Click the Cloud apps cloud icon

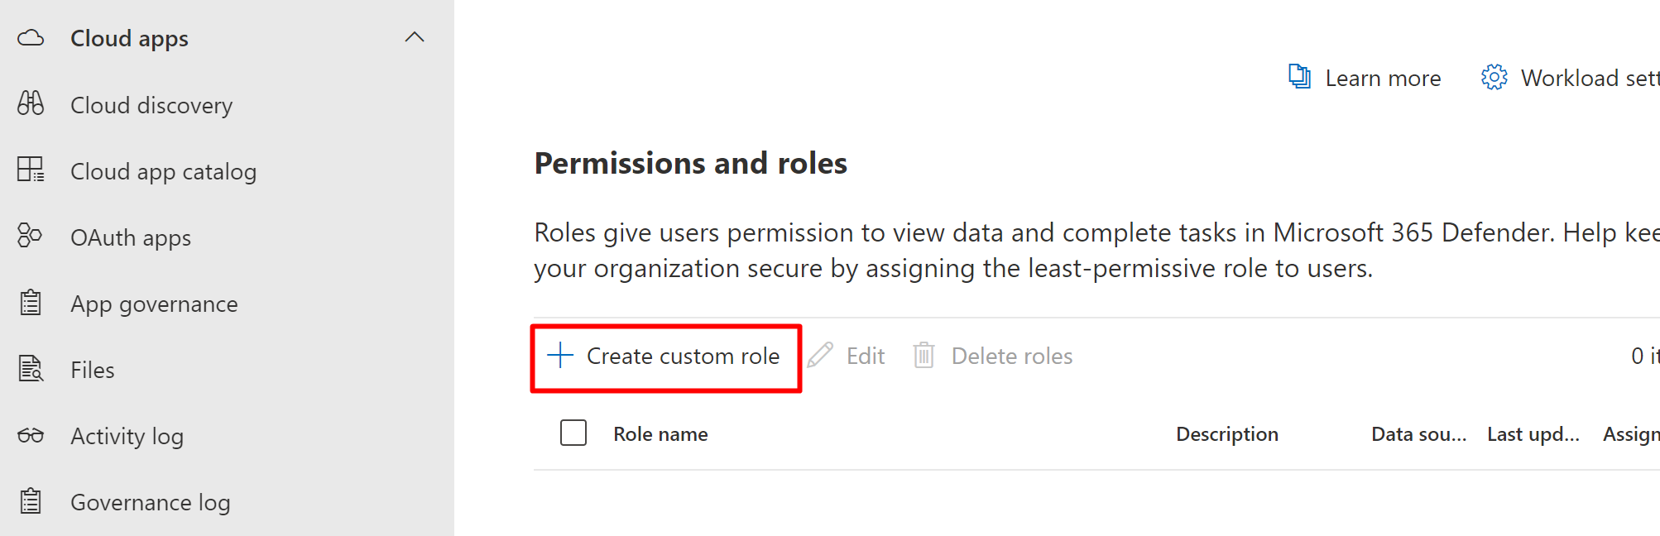(31, 38)
